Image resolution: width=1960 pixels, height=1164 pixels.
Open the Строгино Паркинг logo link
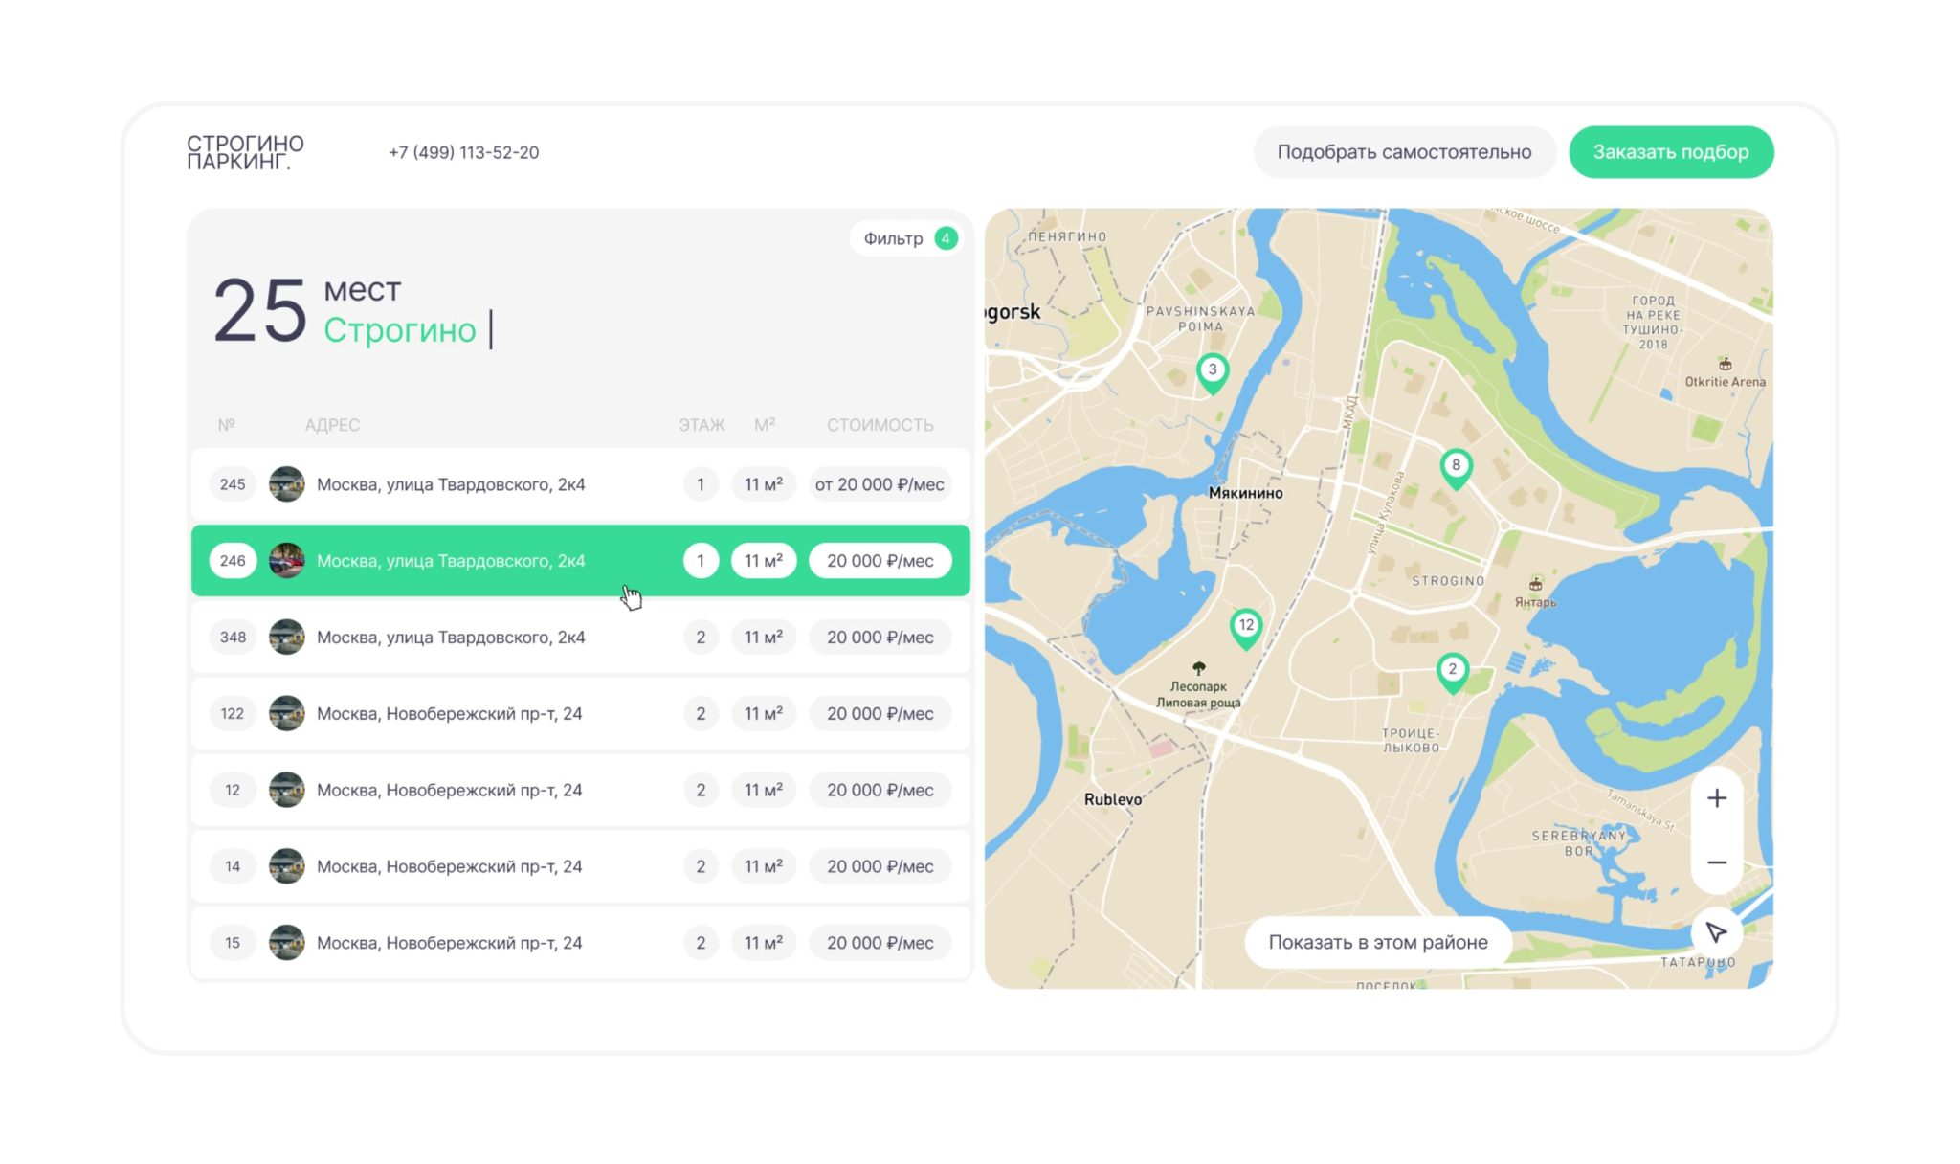click(245, 152)
